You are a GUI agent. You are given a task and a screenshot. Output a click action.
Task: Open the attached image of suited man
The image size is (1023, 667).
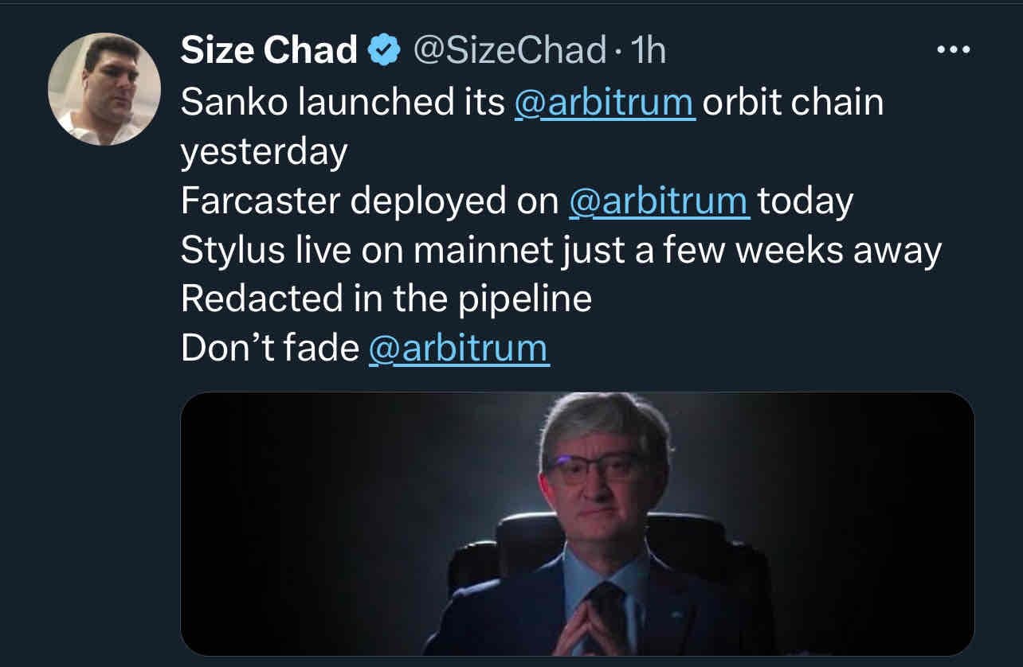(577, 523)
